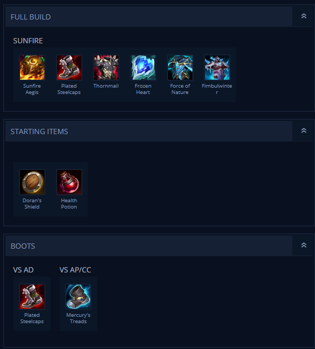Click the Mercury's Treads text label

coord(78,318)
